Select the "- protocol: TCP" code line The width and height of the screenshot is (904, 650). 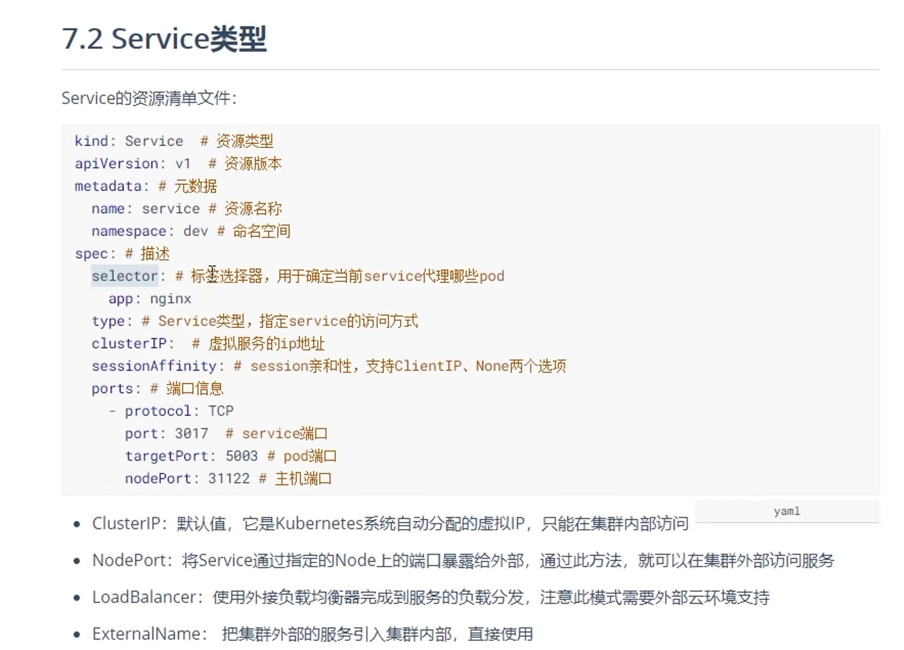171,411
